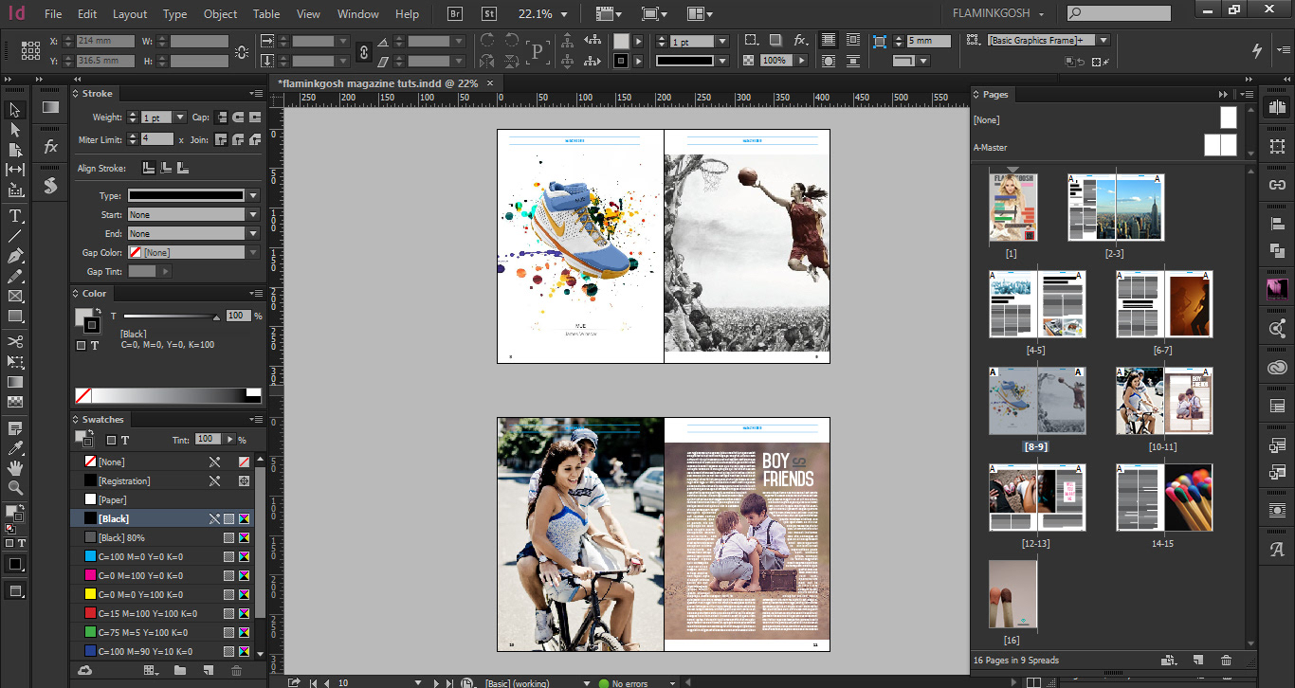Select the C=15 M=100 Y=100 K=0 swatch
The height and width of the screenshot is (688, 1295).
(141, 613)
